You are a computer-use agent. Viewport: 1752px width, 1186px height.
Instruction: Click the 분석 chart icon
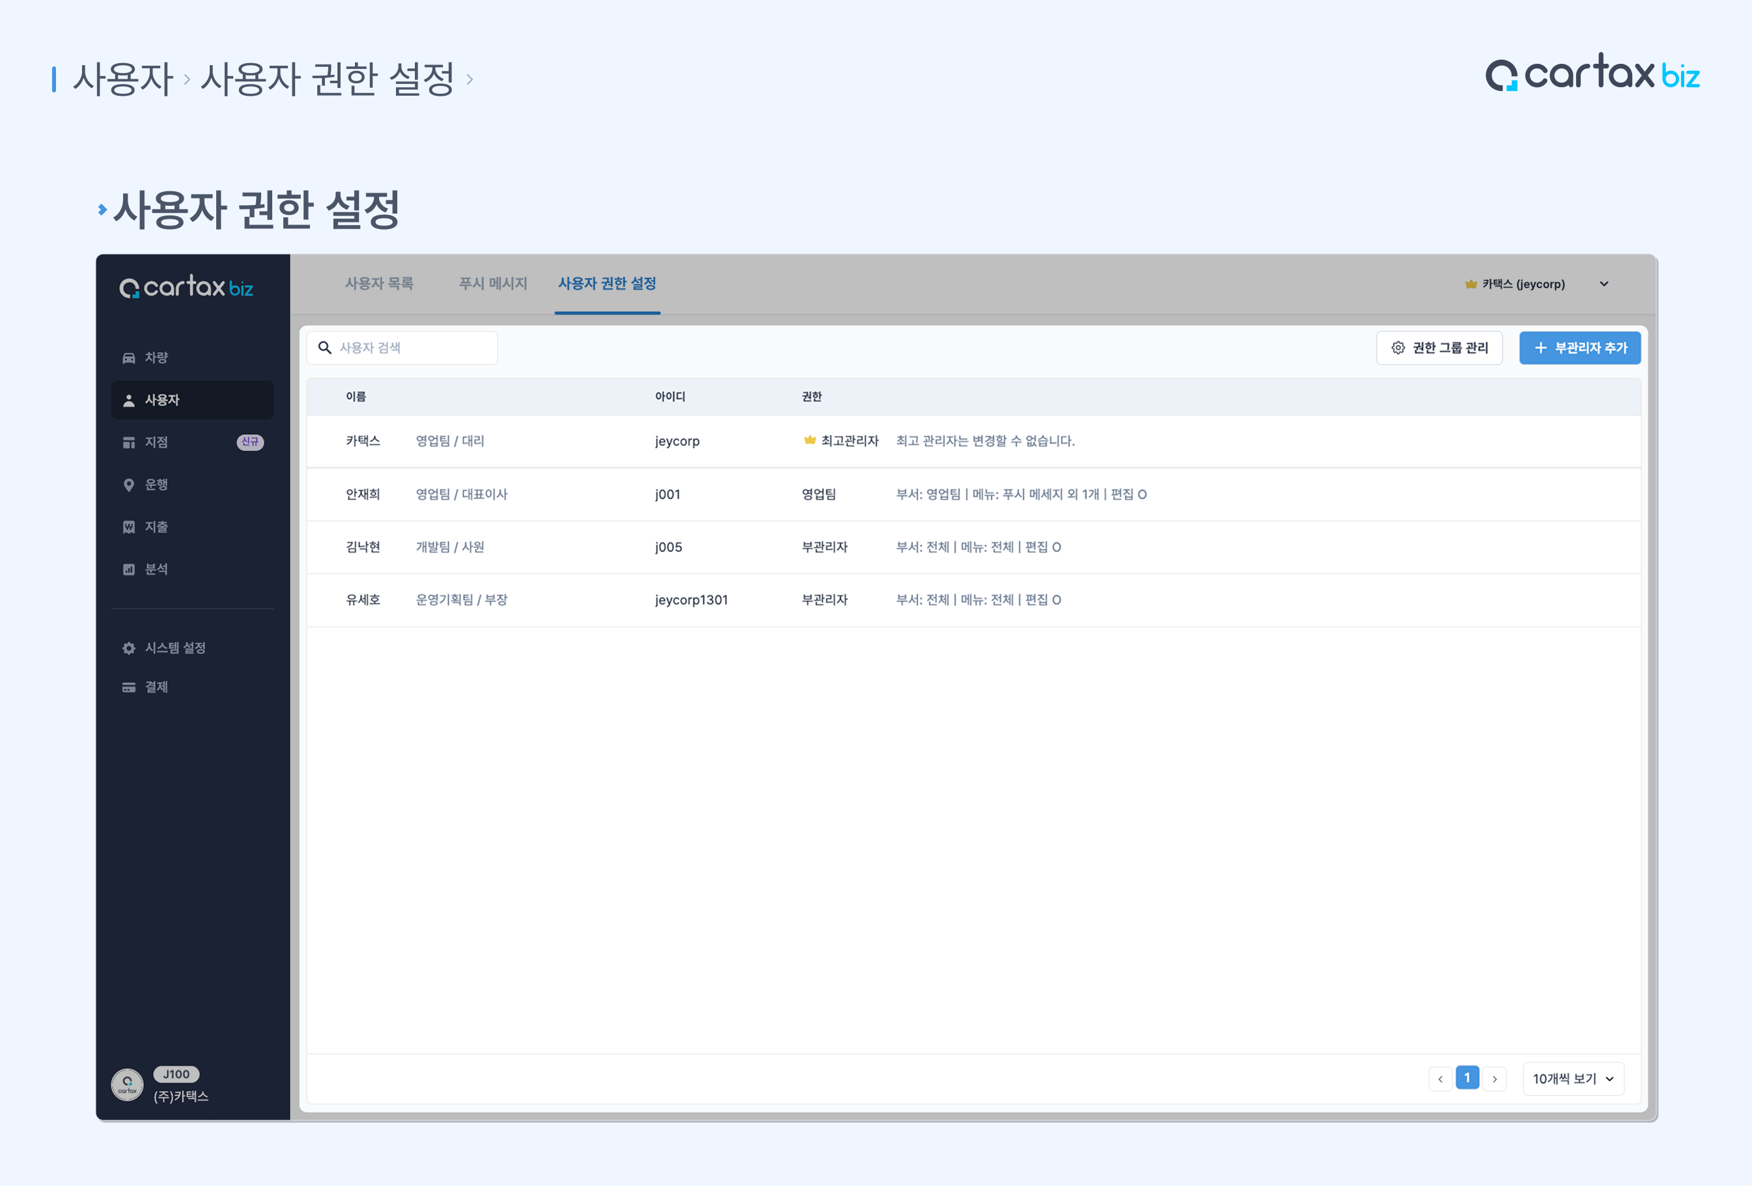pyautogui.click(x=129, y=569)
